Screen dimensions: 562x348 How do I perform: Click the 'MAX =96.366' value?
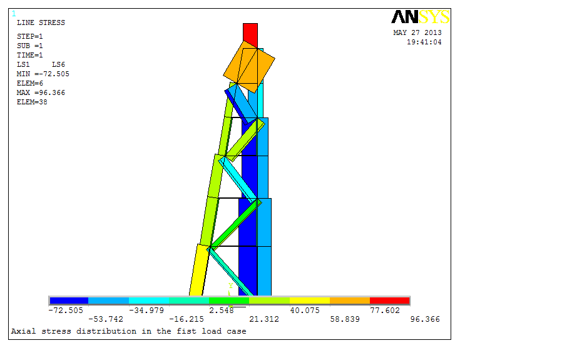tap(41, 92)
